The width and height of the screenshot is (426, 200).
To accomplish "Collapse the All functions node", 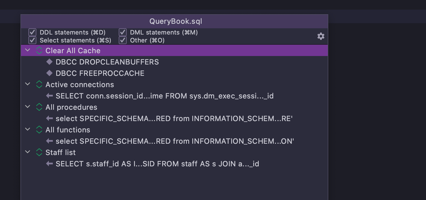I will point(28,130).
